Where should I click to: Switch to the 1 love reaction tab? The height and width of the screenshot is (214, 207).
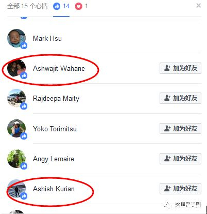click(x=81, y=6)
